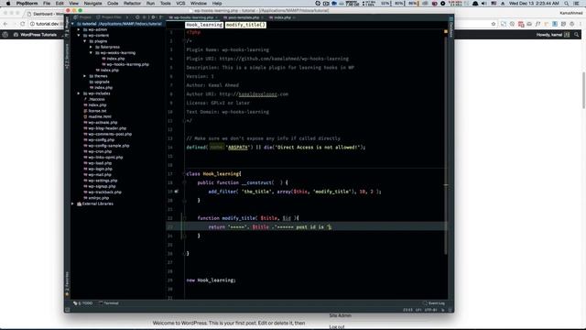The width and height of the screenshot is (586, 330).
Task: Click the LF line separator indicator
Action: tap(418, 310)
